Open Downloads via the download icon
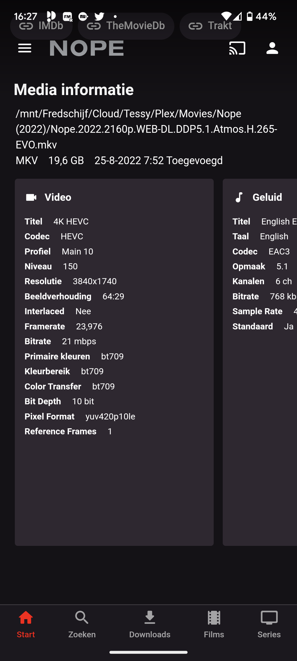The image size is (297, 661). point(150,618)
